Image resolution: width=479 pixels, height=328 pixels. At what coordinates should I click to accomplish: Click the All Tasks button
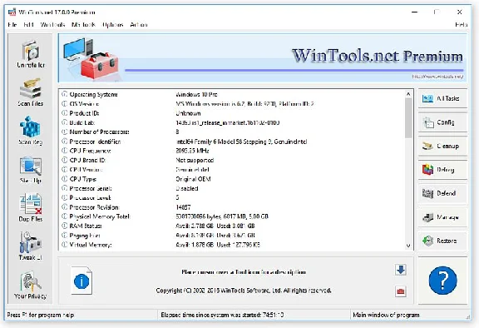[x=442, y=98]
